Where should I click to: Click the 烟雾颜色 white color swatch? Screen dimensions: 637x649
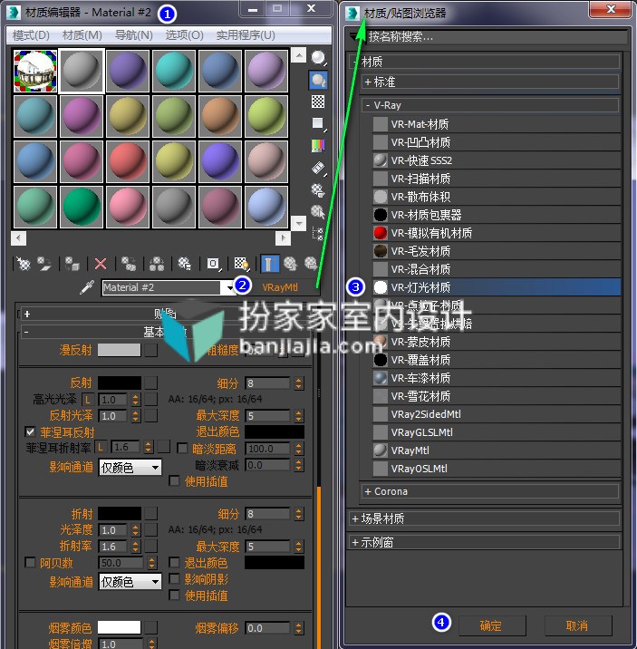119,627
